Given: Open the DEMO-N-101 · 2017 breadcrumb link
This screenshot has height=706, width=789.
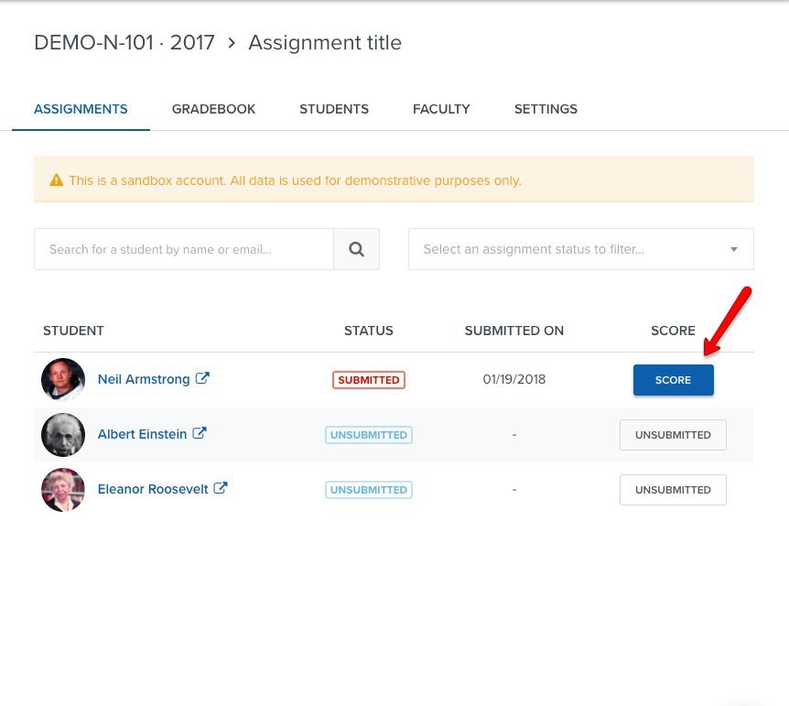Looking at the screenshot, I should coord(124,42).
